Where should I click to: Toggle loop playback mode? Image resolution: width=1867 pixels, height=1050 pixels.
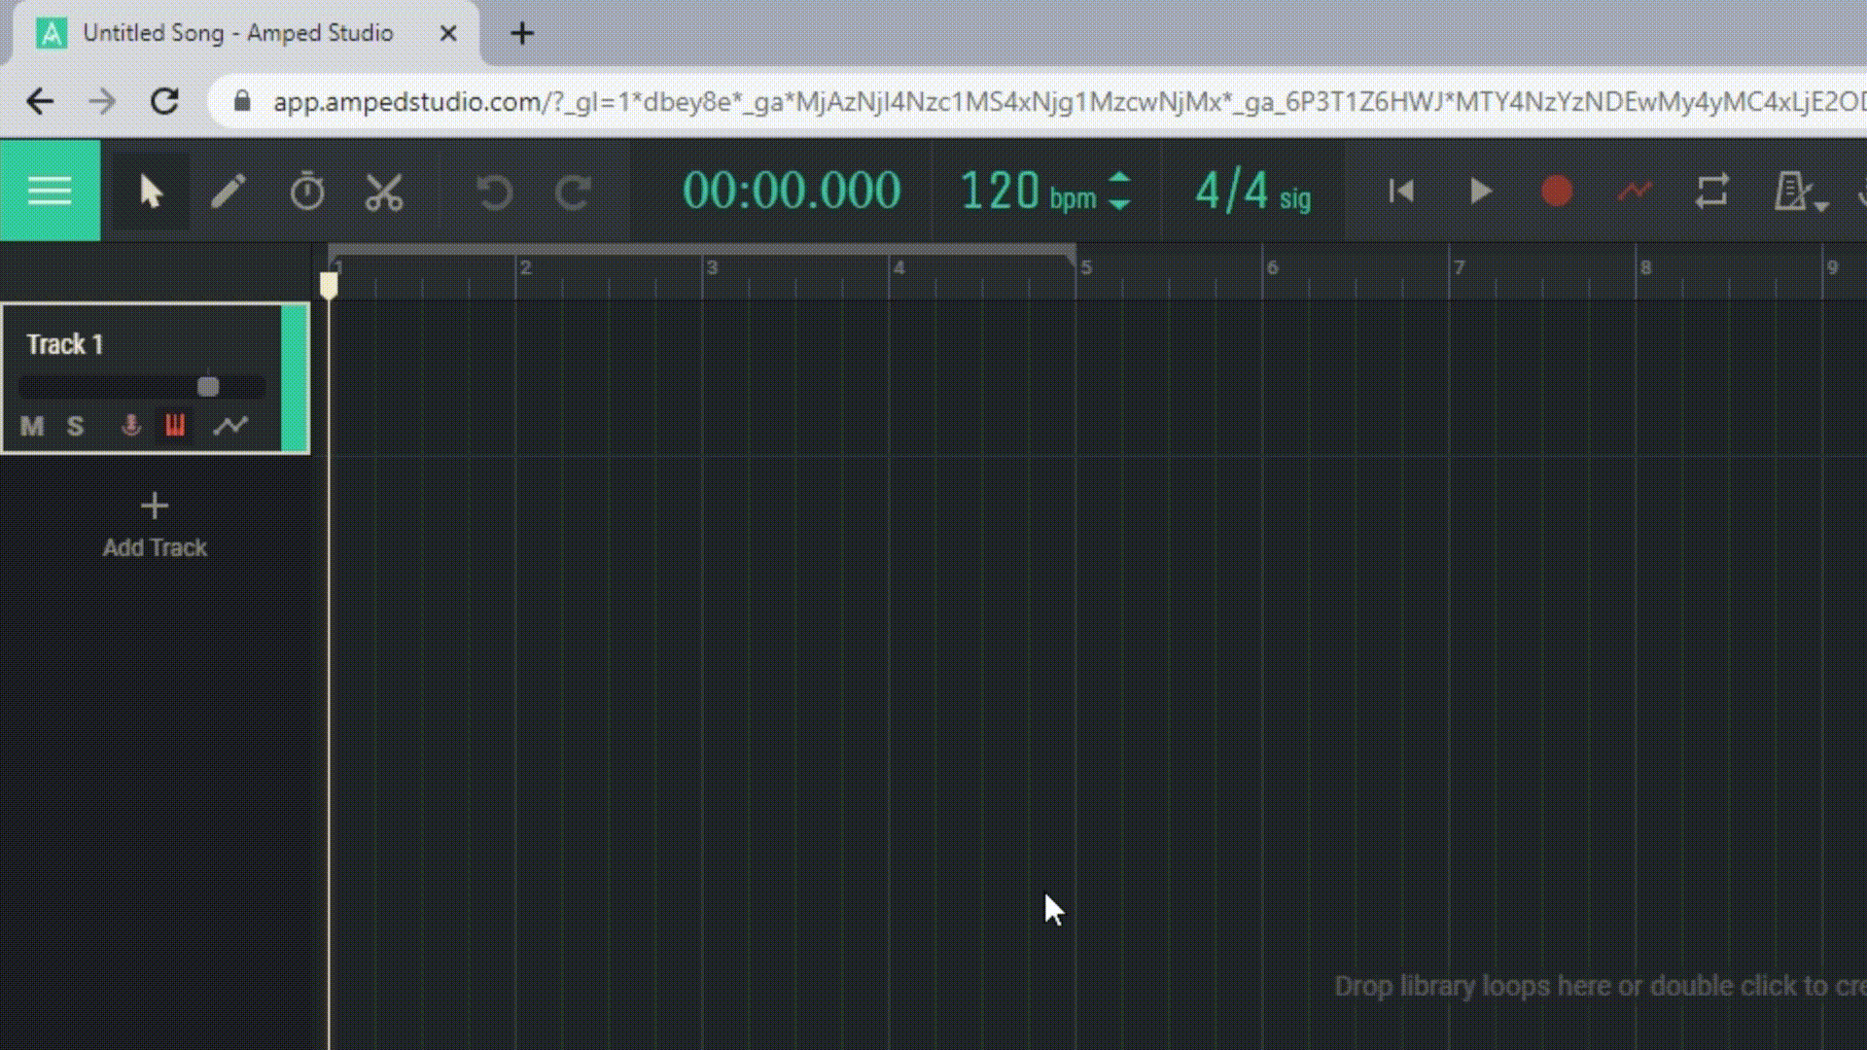pos(1712,191)
